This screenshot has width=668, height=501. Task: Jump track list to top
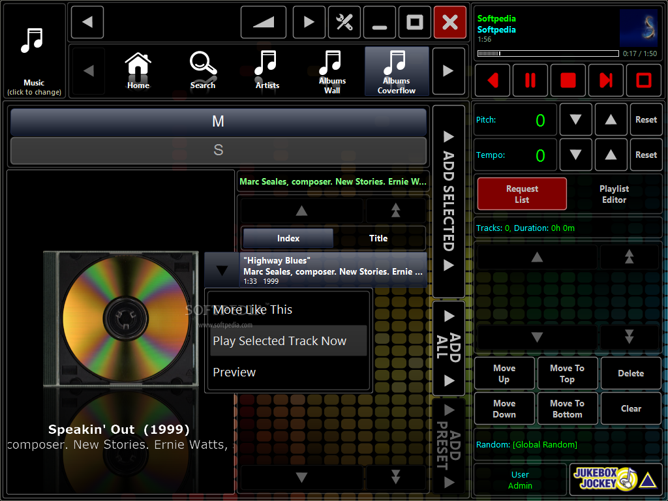(396, 211)
